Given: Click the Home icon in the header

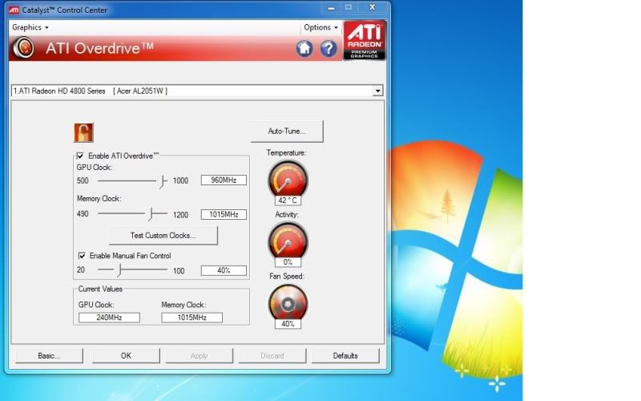Looking at the screenshot, I should click(x=304, y=49).
